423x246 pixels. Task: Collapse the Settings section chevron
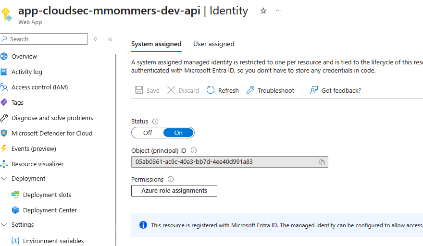(x=4, y=225)
